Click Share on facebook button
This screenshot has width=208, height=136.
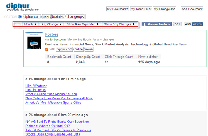[x=157, y=24]
